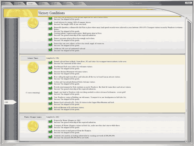
Task: Click the gold medal above Leisure Times
Action: [x=33, y=23]
